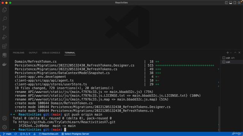This screenshot has width=243, height=136.
Task: Open the database explorer activity icon
Action: [5, 55]
